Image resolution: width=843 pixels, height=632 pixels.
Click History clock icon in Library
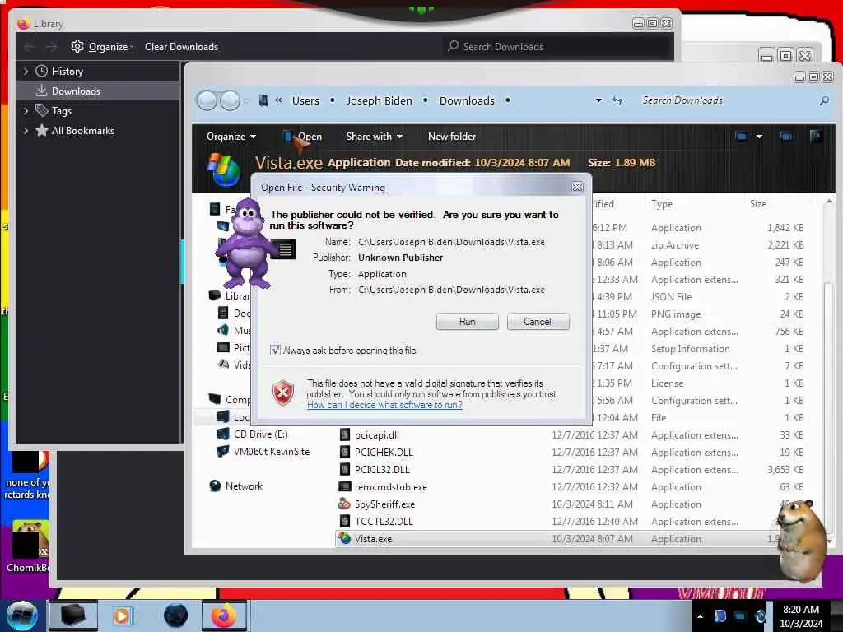tap(41, 71)
